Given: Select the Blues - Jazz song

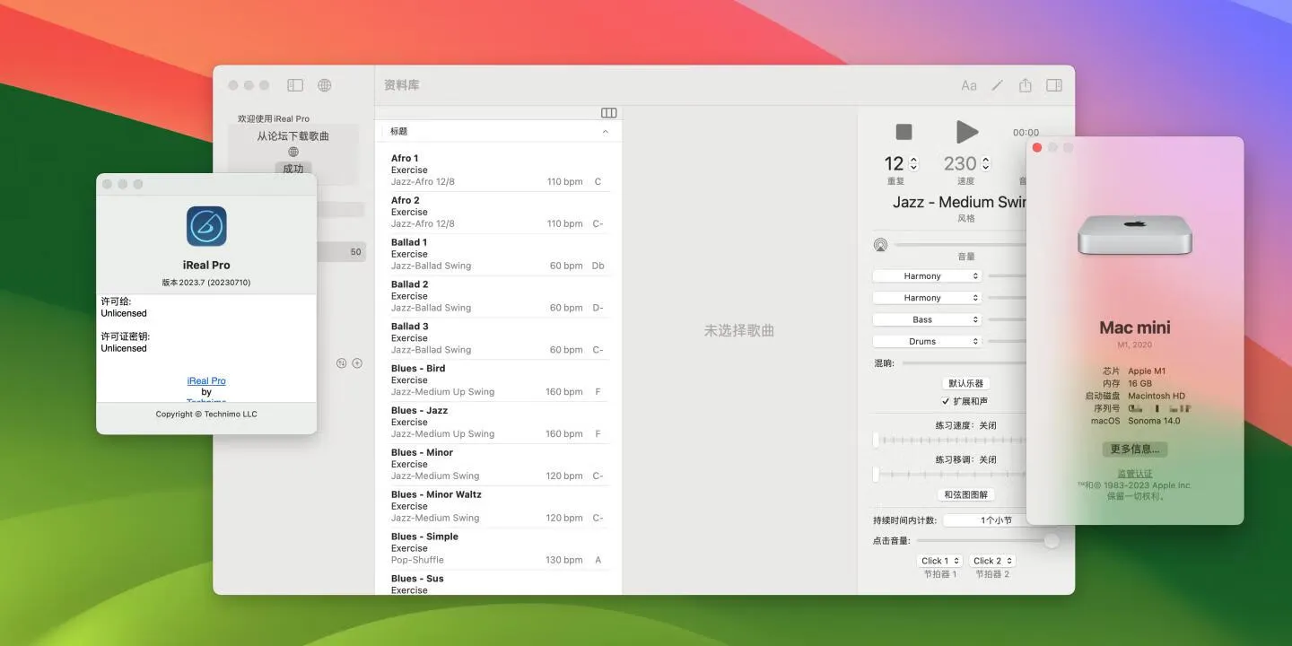Looking at the screenshot, I should tap(497, 422).
